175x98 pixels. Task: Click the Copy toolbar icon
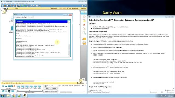16,6
